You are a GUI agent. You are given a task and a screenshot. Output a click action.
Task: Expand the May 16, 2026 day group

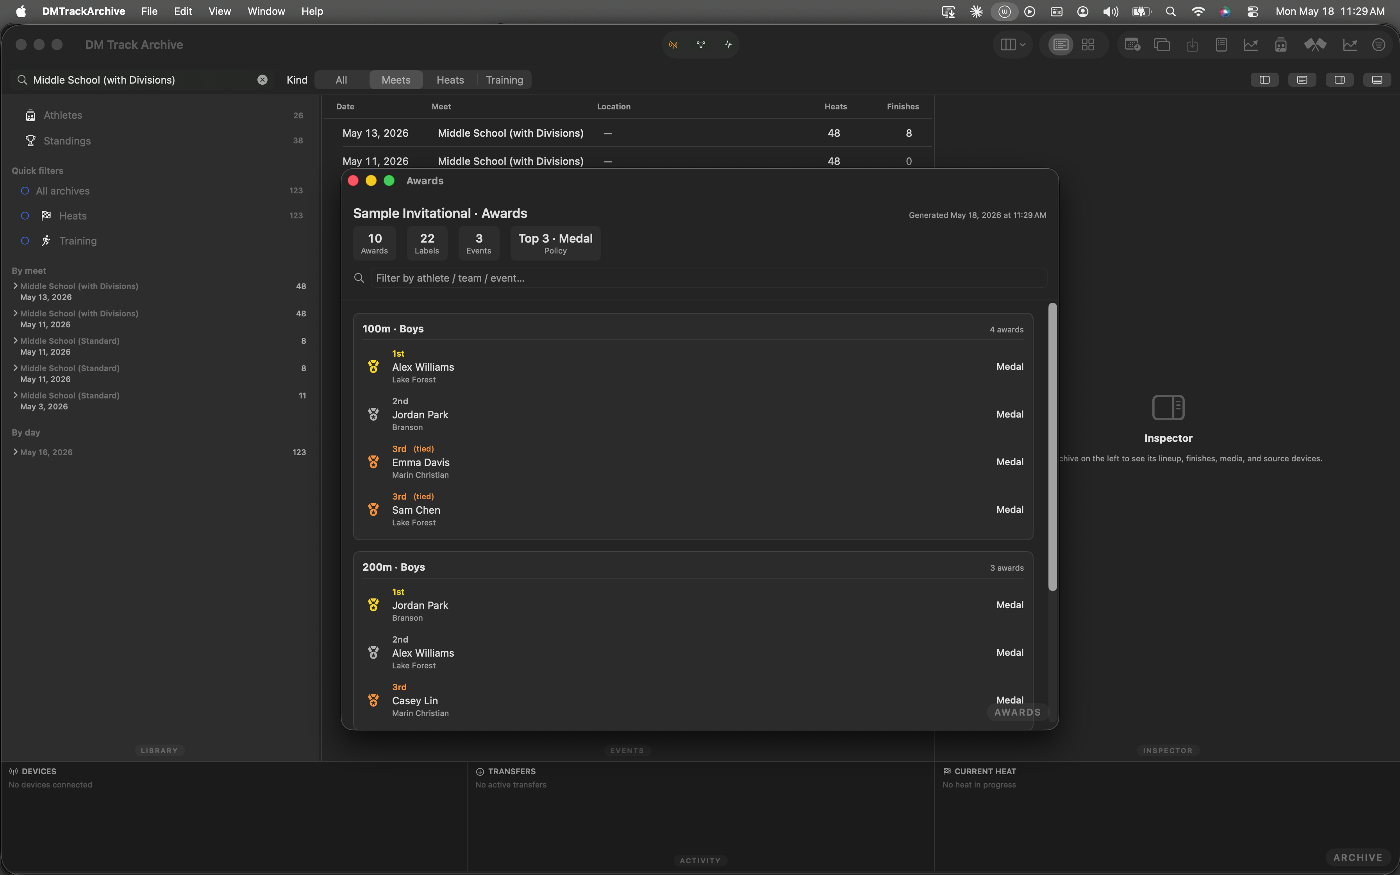click(x=16, y=452)
